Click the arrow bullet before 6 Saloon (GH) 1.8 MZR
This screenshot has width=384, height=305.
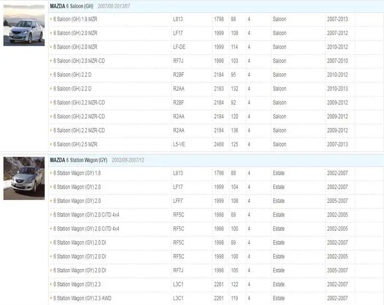tap(51, 19)
